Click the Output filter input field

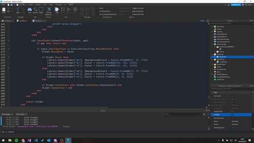point(183,114)
